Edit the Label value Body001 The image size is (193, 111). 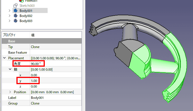[56, 98]
